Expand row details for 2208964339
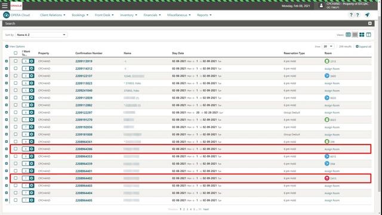Viewport: 382px width, 215px height. pos(7,164)
